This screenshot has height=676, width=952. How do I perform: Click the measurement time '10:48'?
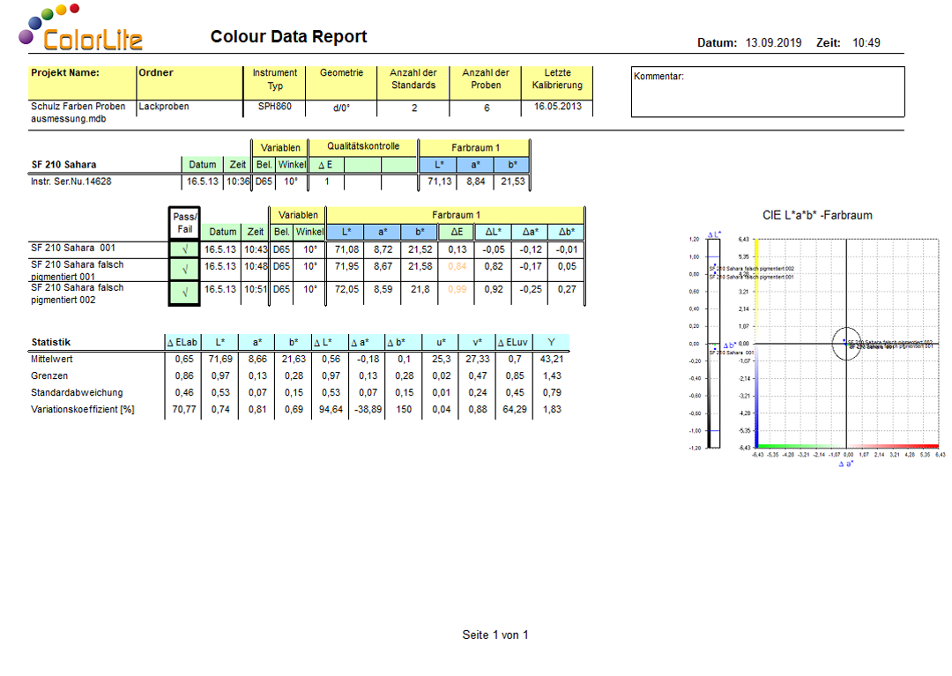click(256, 266)
